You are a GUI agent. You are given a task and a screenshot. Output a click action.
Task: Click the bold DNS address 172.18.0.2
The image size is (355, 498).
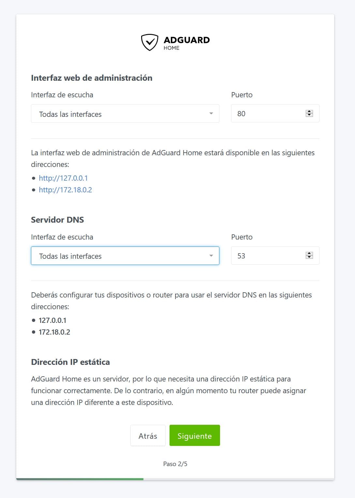pos(54,332)
